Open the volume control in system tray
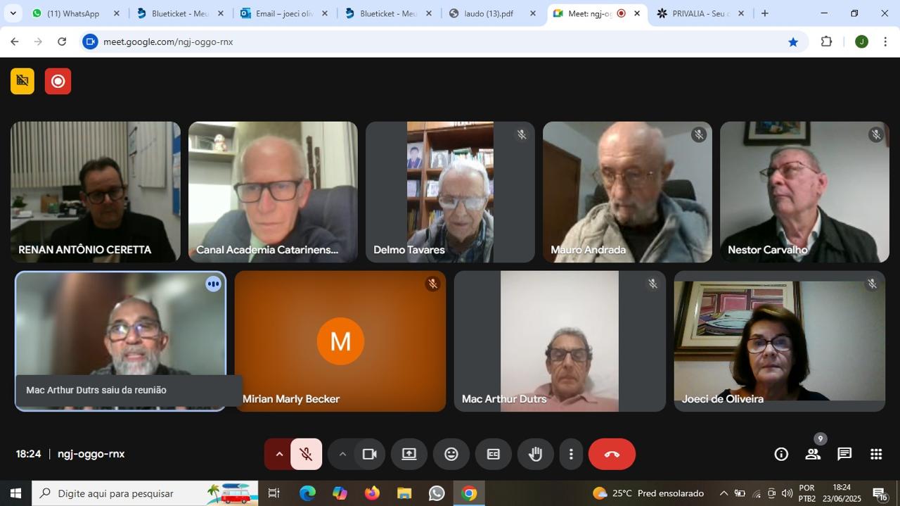 787,493
